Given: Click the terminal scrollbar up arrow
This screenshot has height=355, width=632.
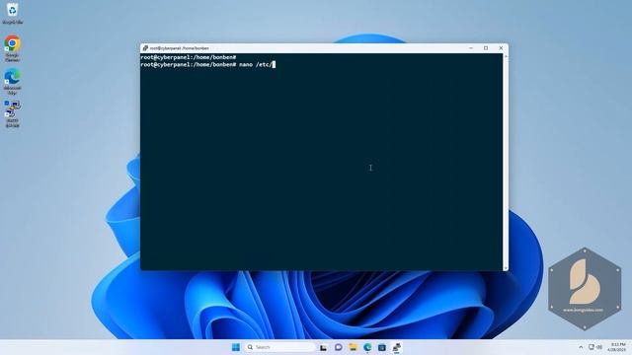Looking at the screenshot, I should coord(506,56).
